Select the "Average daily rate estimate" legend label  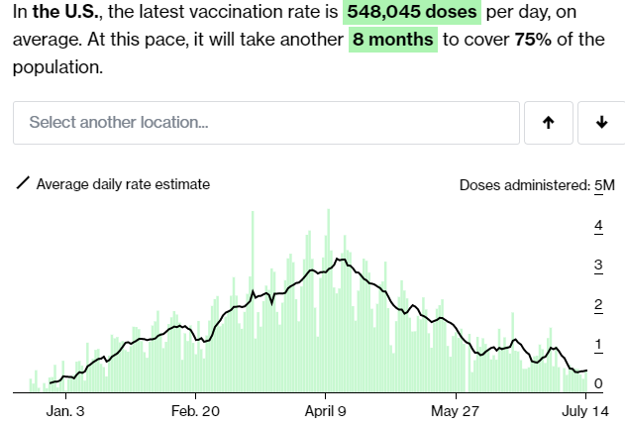pos(123,184)
